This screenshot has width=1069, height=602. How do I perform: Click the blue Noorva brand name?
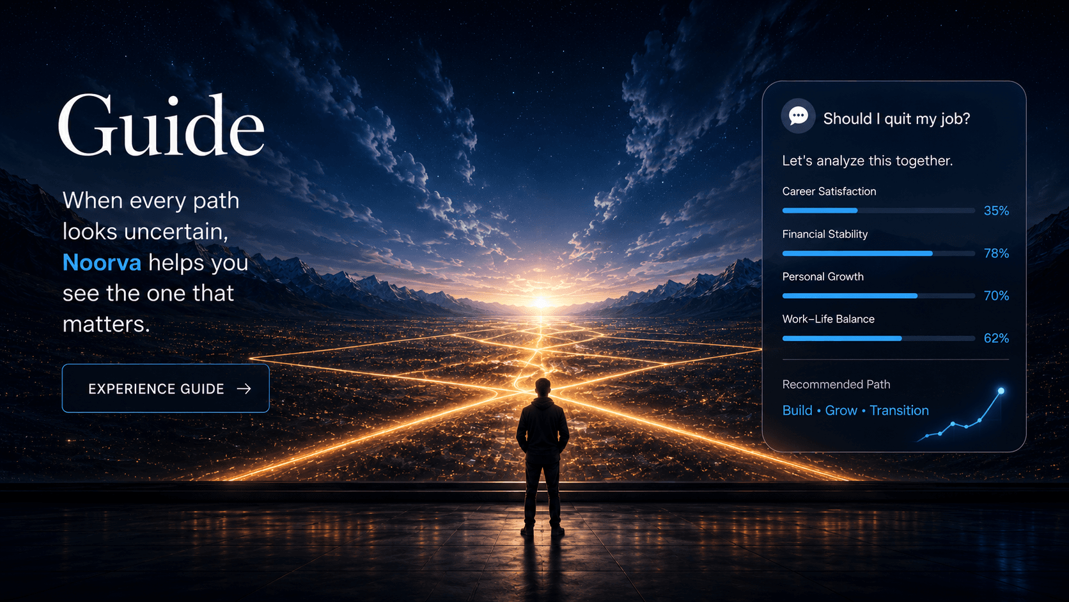(x=102, y=262)
